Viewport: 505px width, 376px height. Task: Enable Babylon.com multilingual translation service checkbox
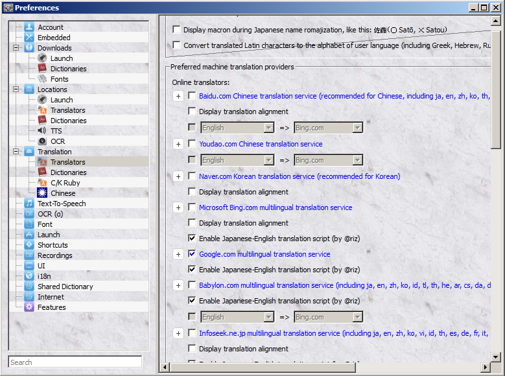(192, 285)
